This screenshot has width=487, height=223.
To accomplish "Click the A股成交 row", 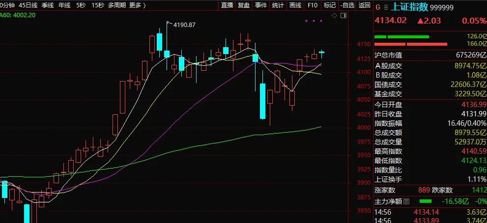I will click(430, 65).
